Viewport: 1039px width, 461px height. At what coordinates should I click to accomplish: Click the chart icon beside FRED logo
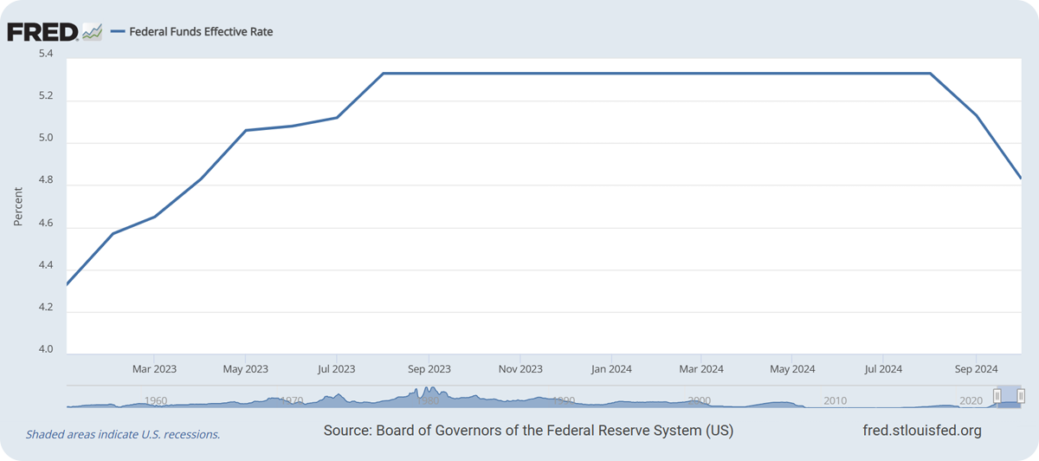point(92,32)
